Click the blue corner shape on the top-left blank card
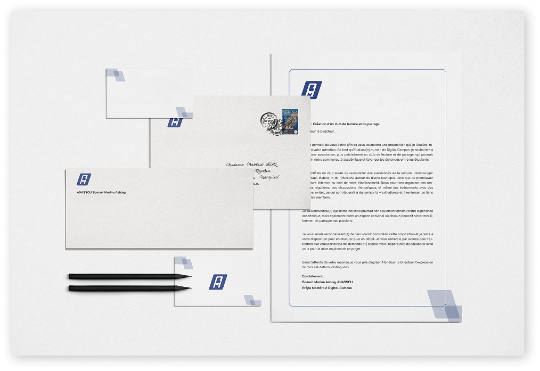This screenshot has width=540, height=371. [116, 75]
